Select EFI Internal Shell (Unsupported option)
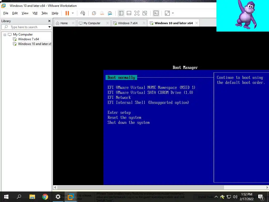 pyautogui.click(x=148, y=102)
